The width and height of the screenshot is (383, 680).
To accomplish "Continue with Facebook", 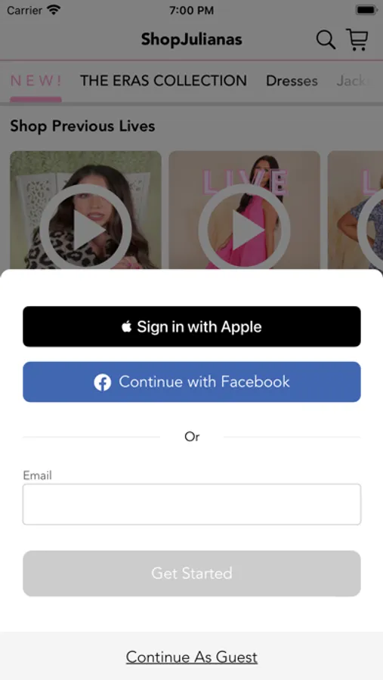I will 192,382.
